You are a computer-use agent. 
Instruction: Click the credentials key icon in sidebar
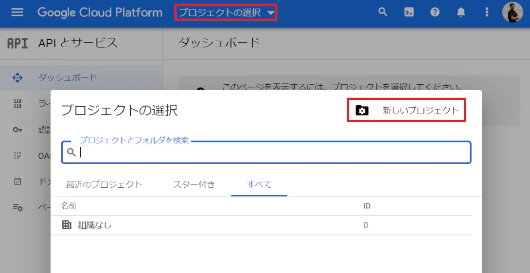point(17,130)
